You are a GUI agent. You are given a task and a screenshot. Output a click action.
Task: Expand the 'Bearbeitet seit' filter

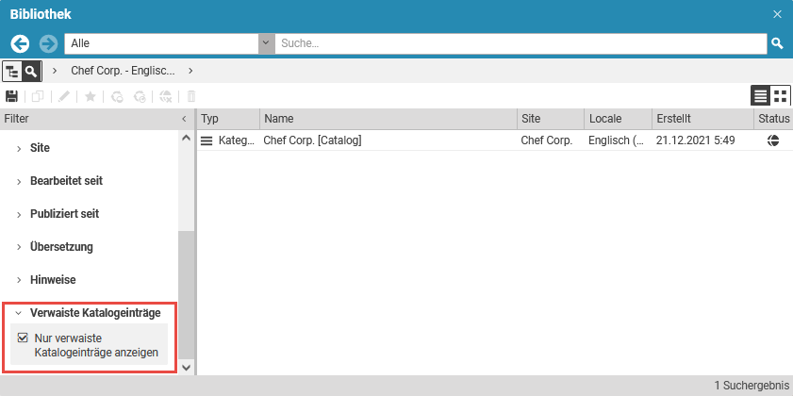pos(65,181)
